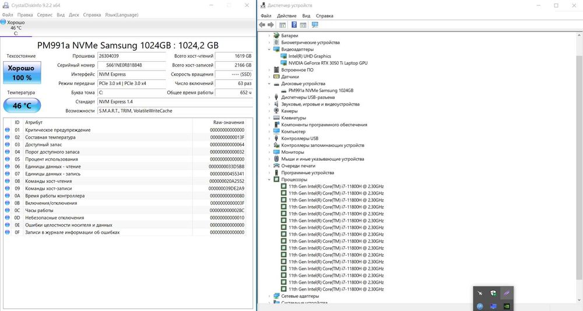The width and height of the screenshot is (583, 311).
Task: Collapse the Дисковые устройства node
Action: point(269,84)
